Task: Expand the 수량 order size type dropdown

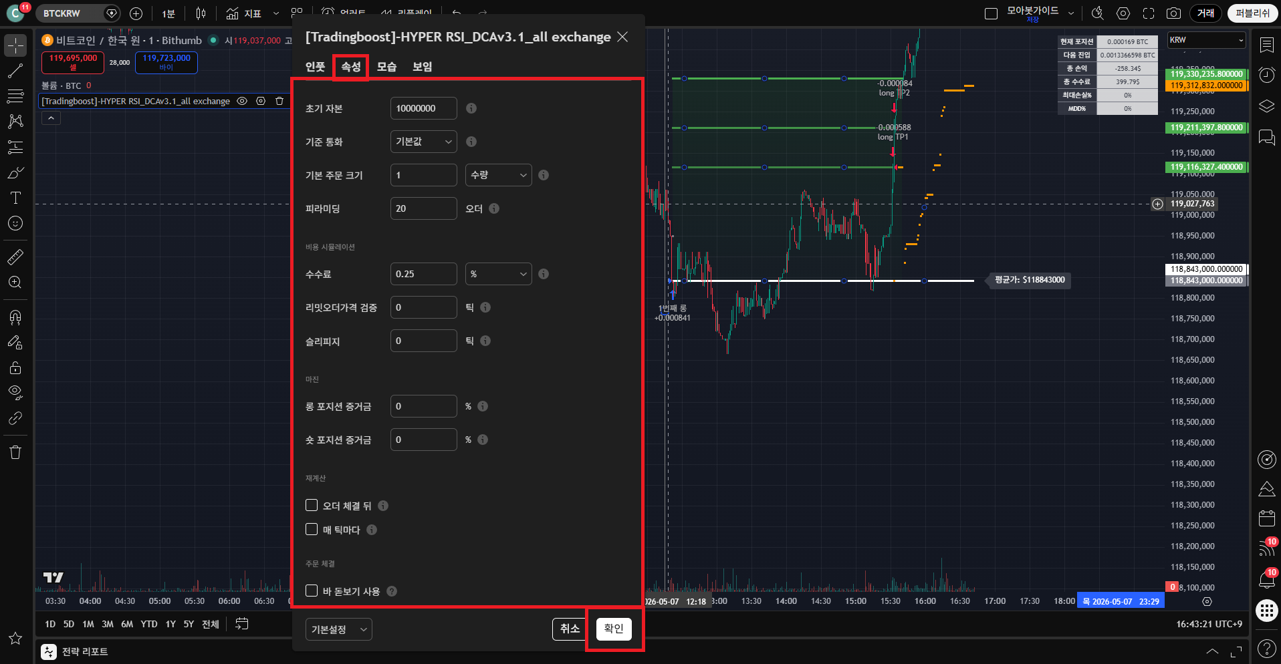Action: [499, 175]
